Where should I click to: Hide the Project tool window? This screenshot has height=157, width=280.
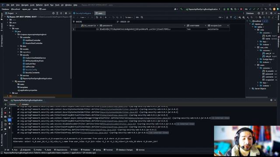click(x=70, y=13)
